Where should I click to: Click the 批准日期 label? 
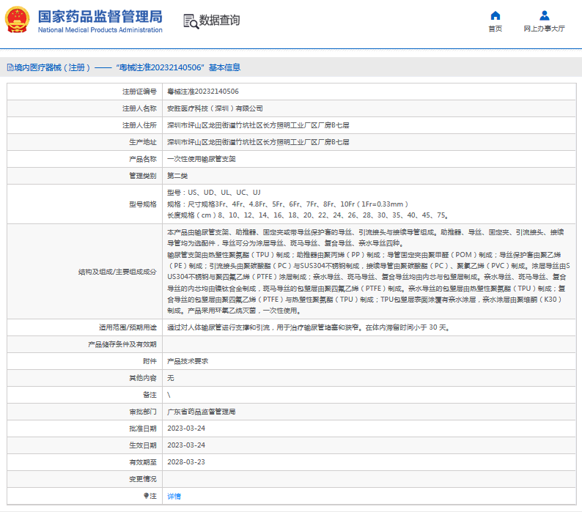[143, 428]
